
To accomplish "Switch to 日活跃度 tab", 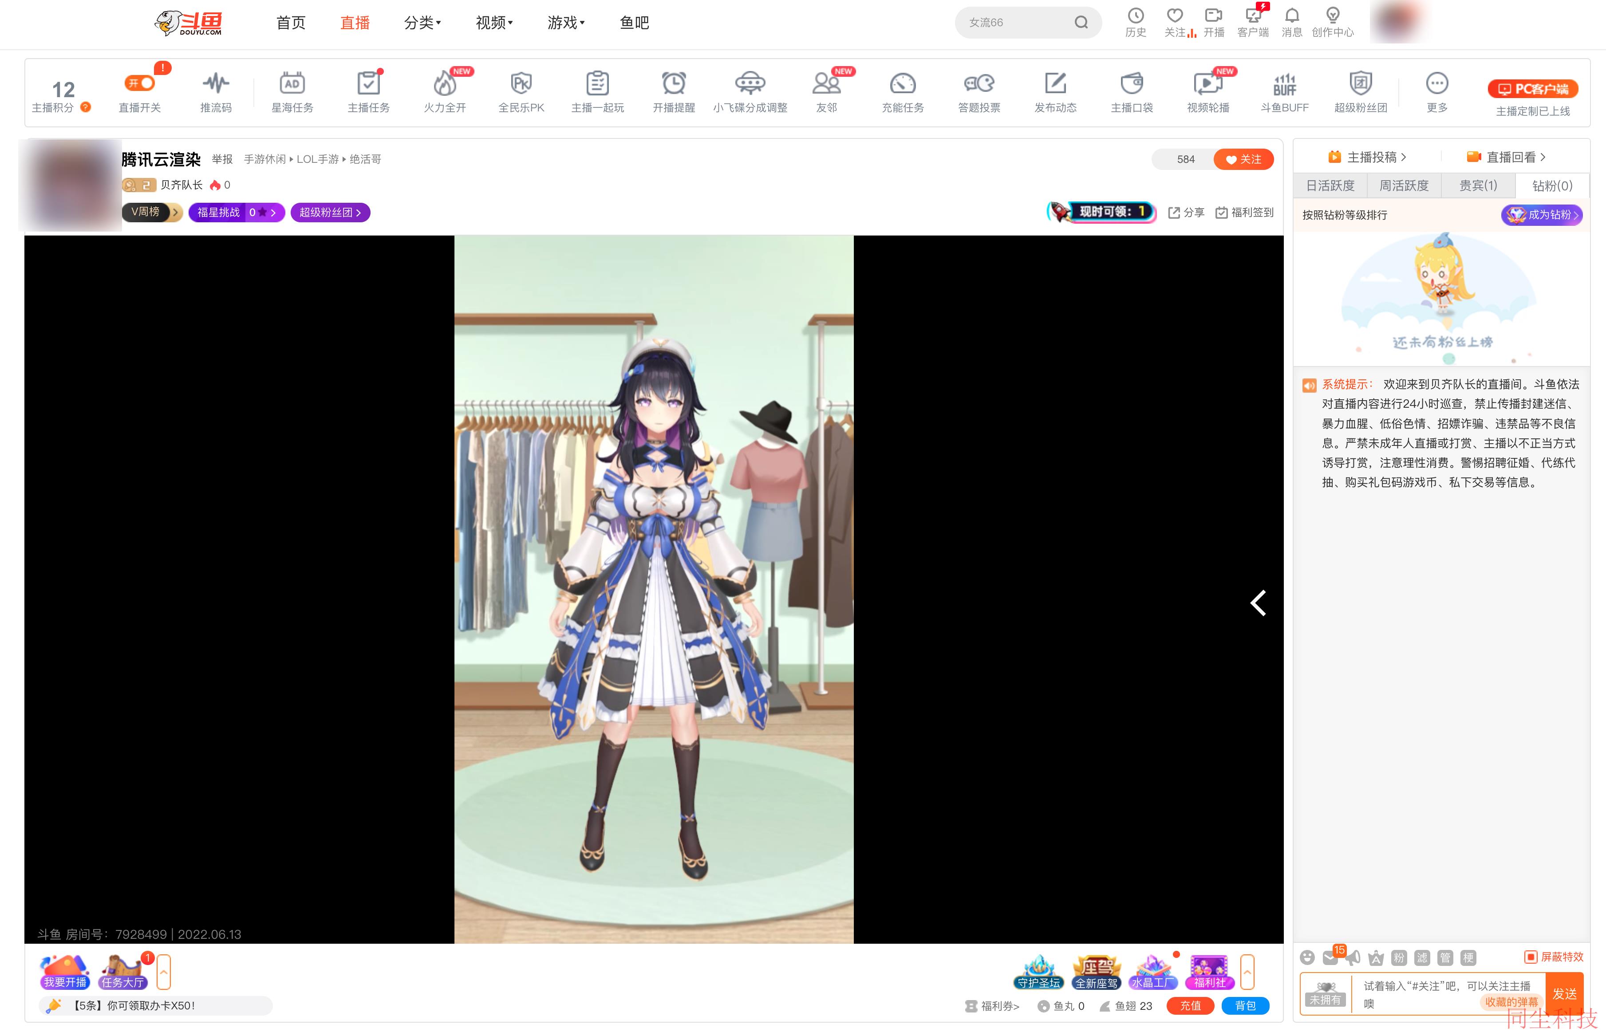I will click(x=1330, y=185).
